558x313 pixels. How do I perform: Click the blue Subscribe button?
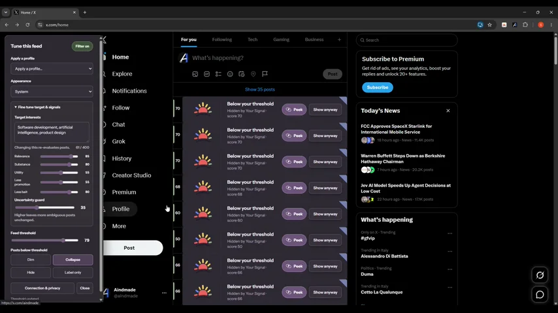click(378, 87)
